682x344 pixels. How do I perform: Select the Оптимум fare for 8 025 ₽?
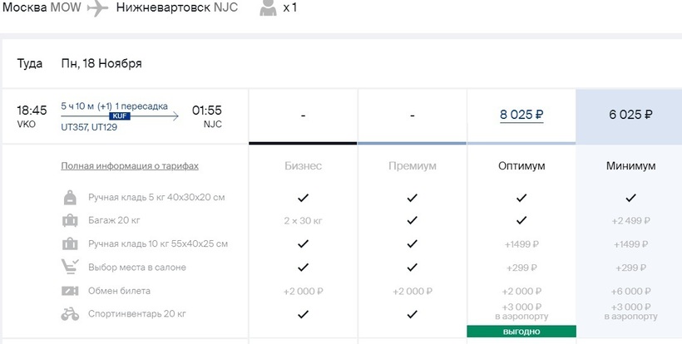(521, 115)
